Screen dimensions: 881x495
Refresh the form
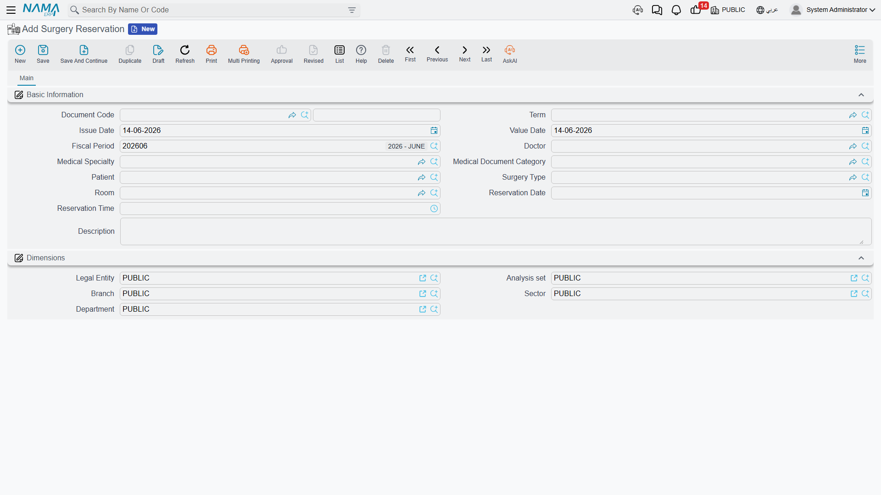coord(185,54)
